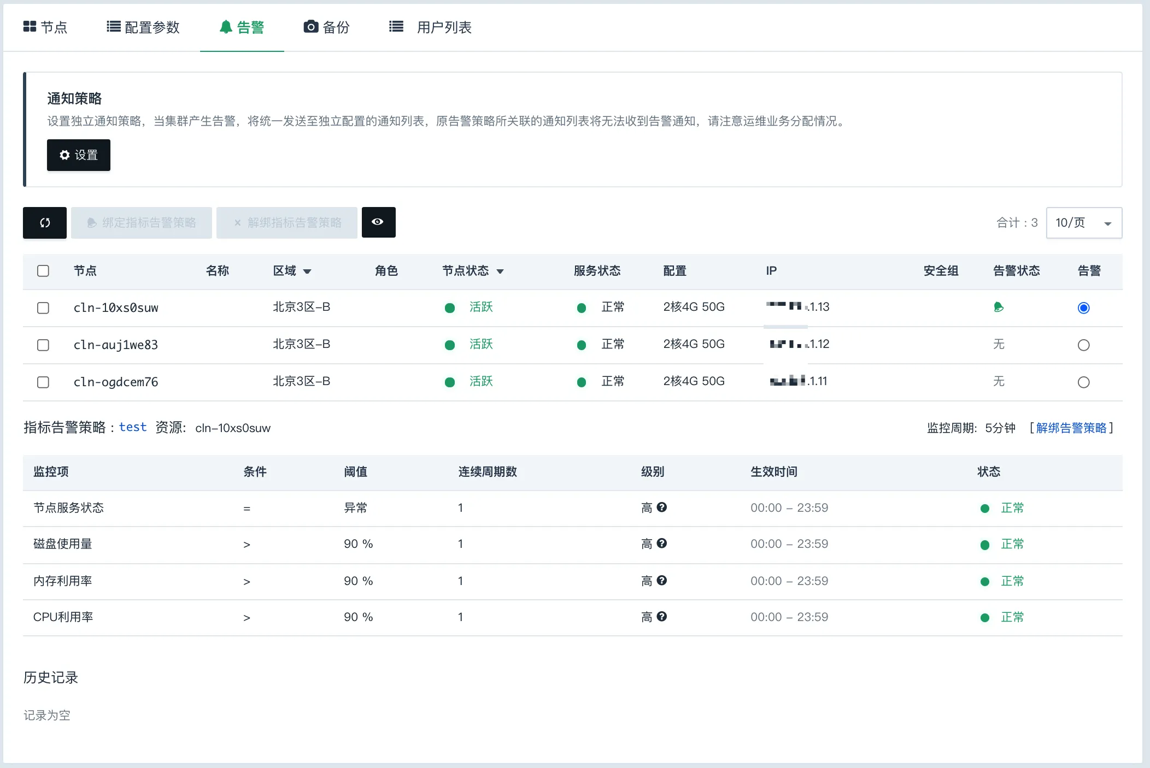This screenshot has width=1150, height=768.
Task: Click the alarm bell icon for cln-10xs0suw
Action: (x=999, y=307)
